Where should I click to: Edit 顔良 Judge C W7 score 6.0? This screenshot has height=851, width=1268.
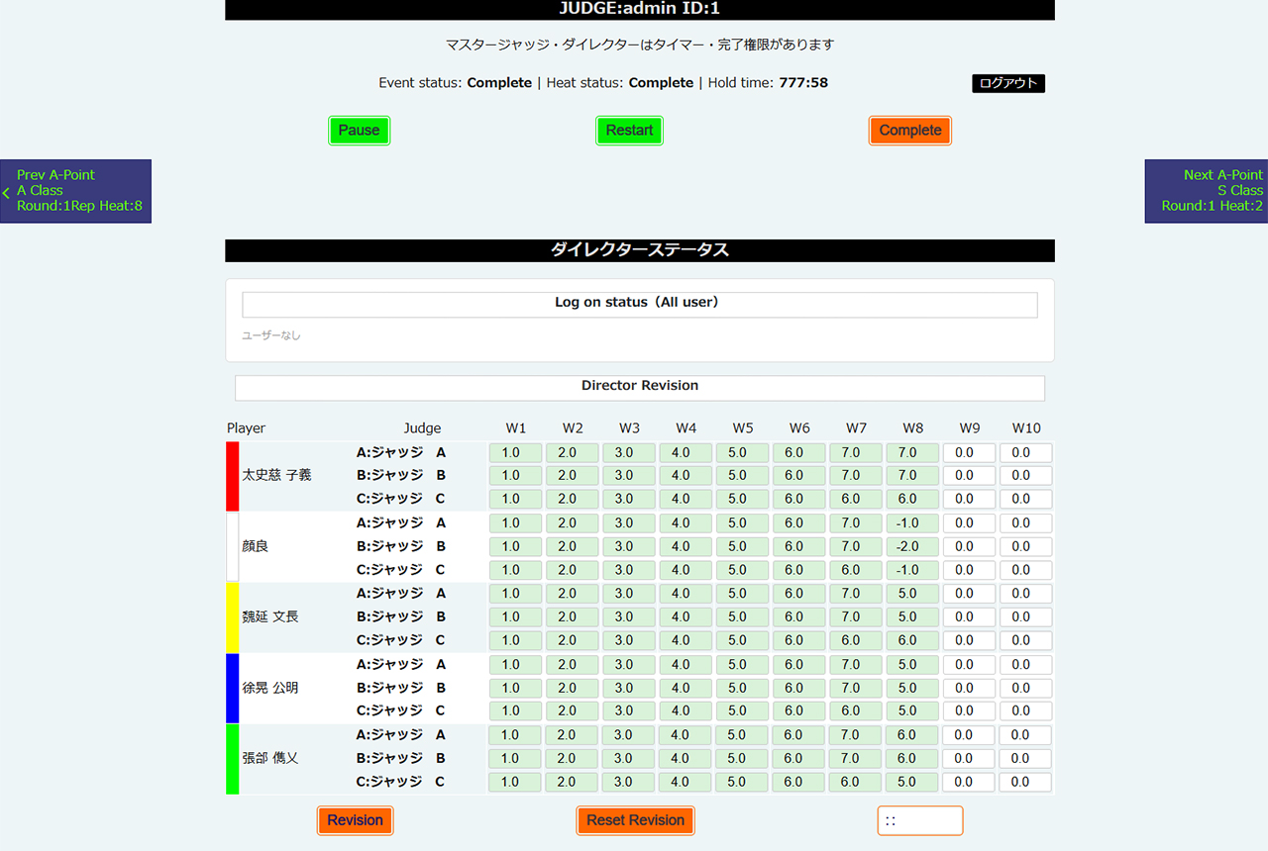[856, 571]
